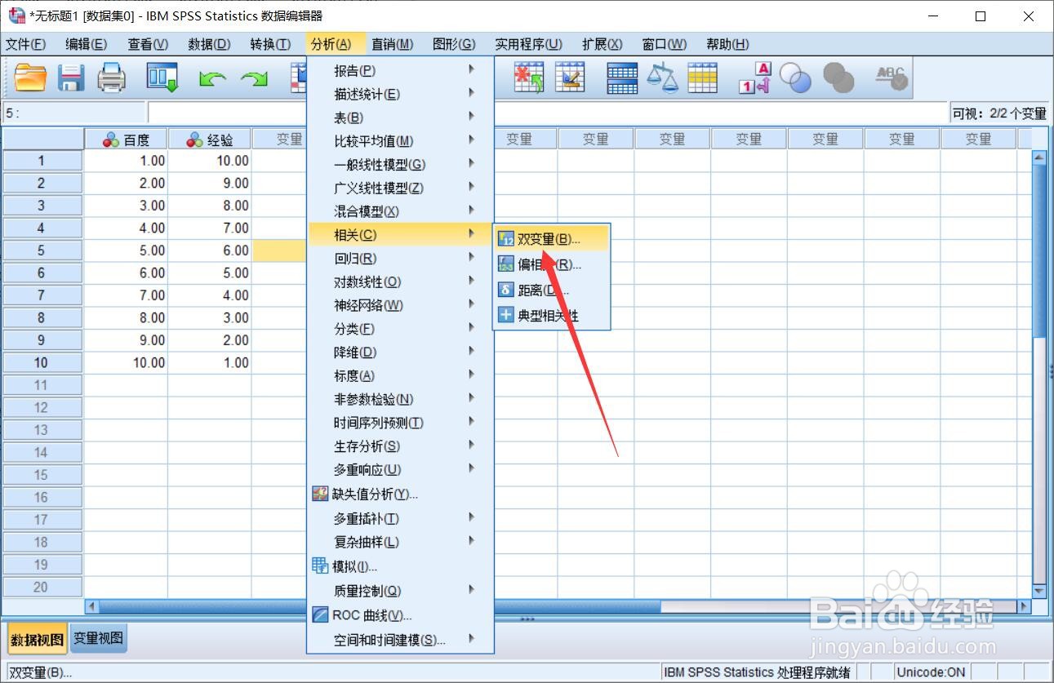The image size is (1054, 683).
Task: Click the Spell Check ABC icon
Action: pos(891,78)
